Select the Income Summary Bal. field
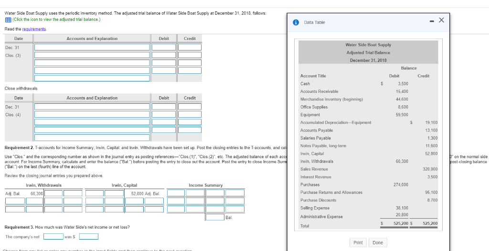 [214, 217]
